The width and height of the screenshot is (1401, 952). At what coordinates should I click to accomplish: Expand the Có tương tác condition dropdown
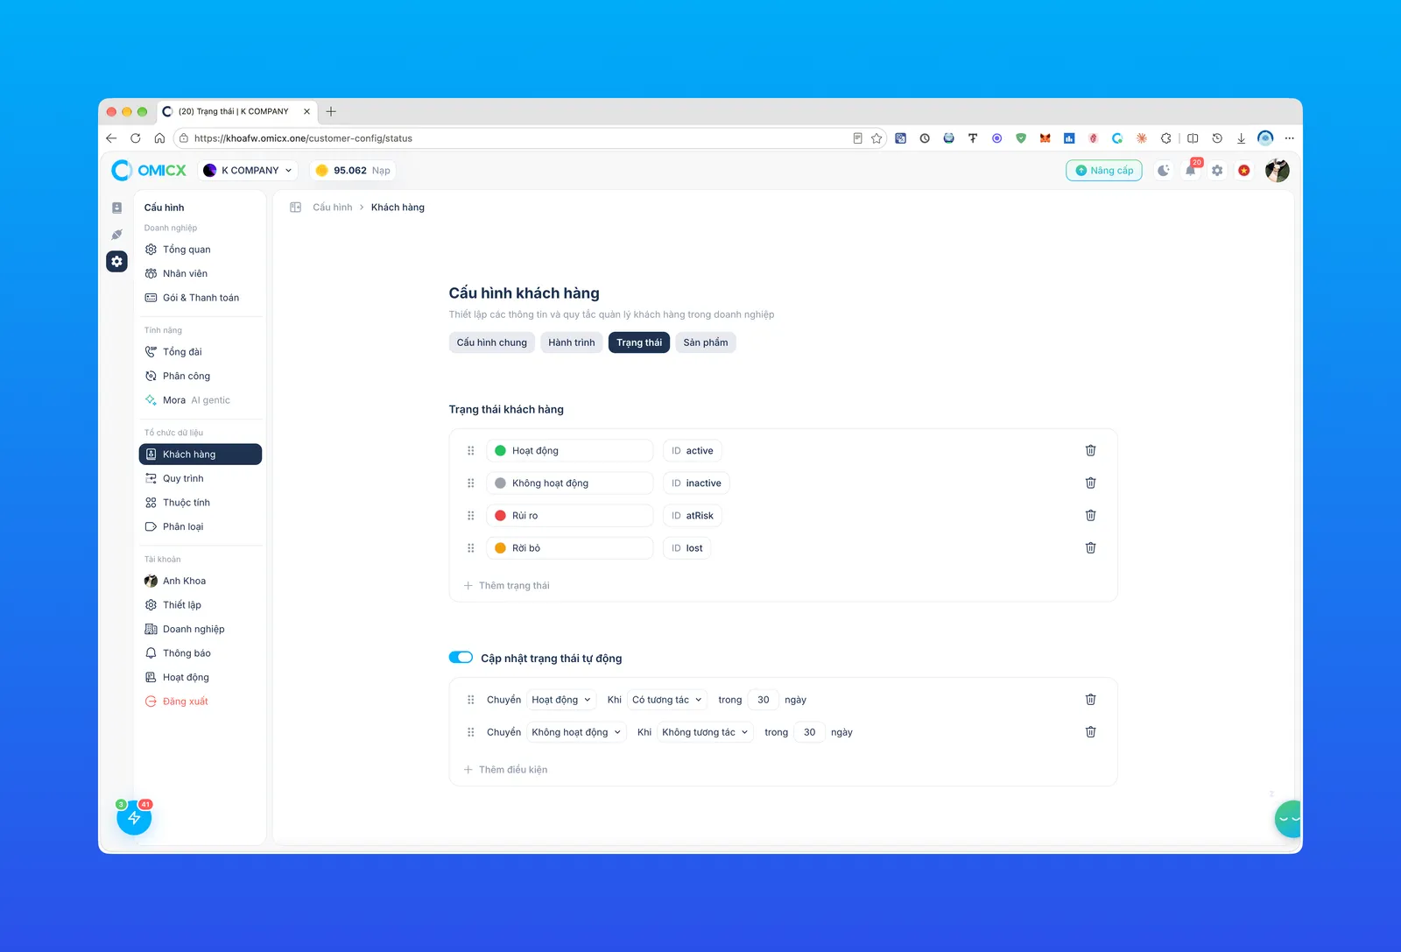pos(667,700)
